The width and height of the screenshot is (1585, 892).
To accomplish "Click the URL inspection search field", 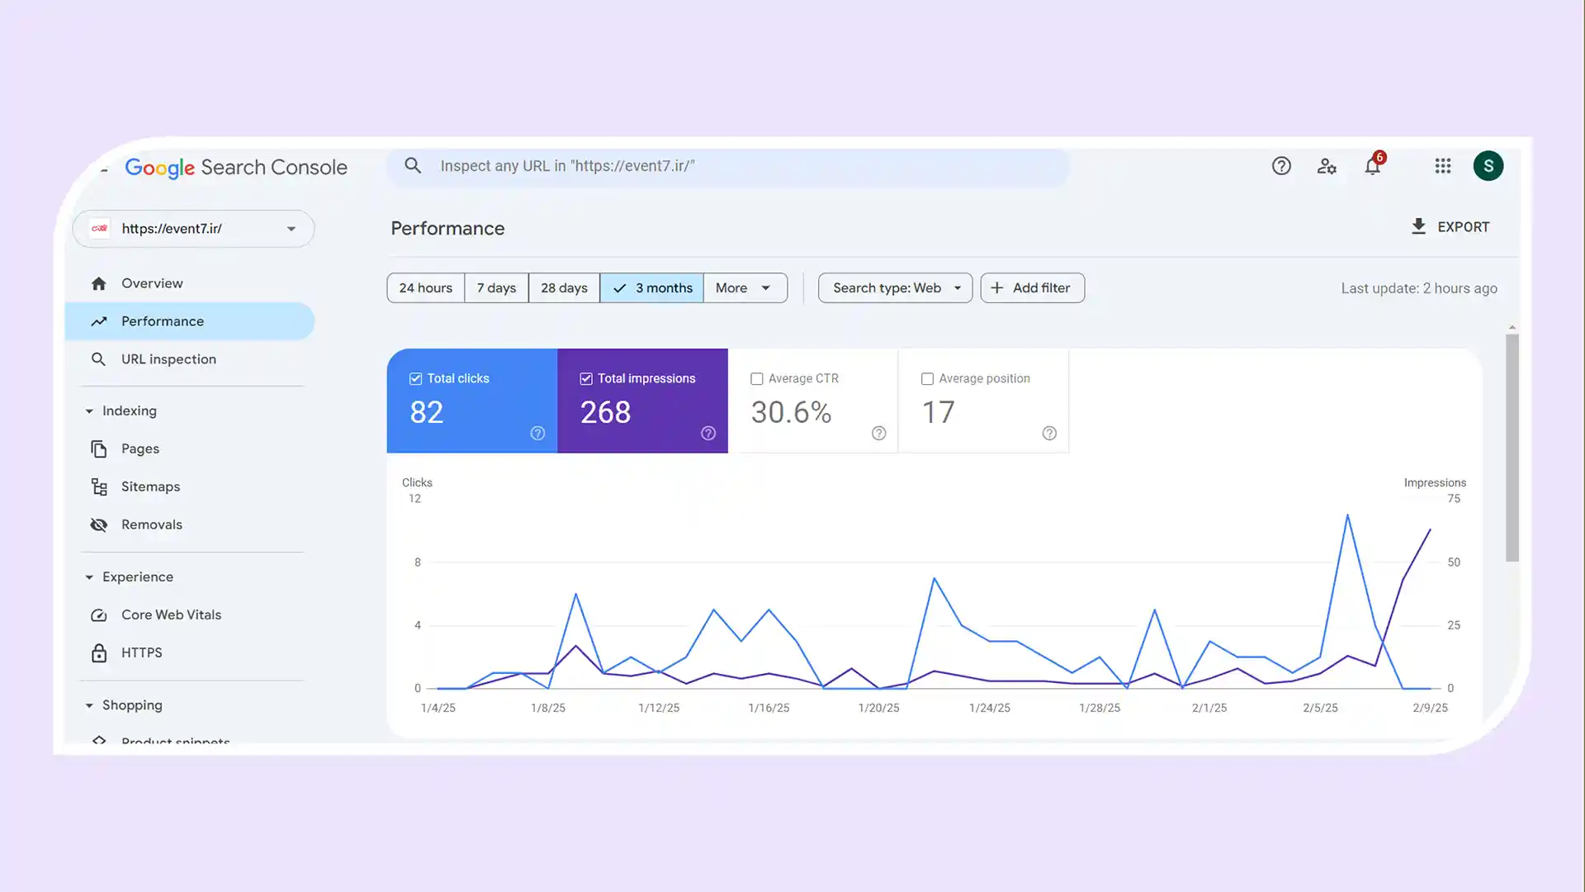I will (x=726, y=166).
